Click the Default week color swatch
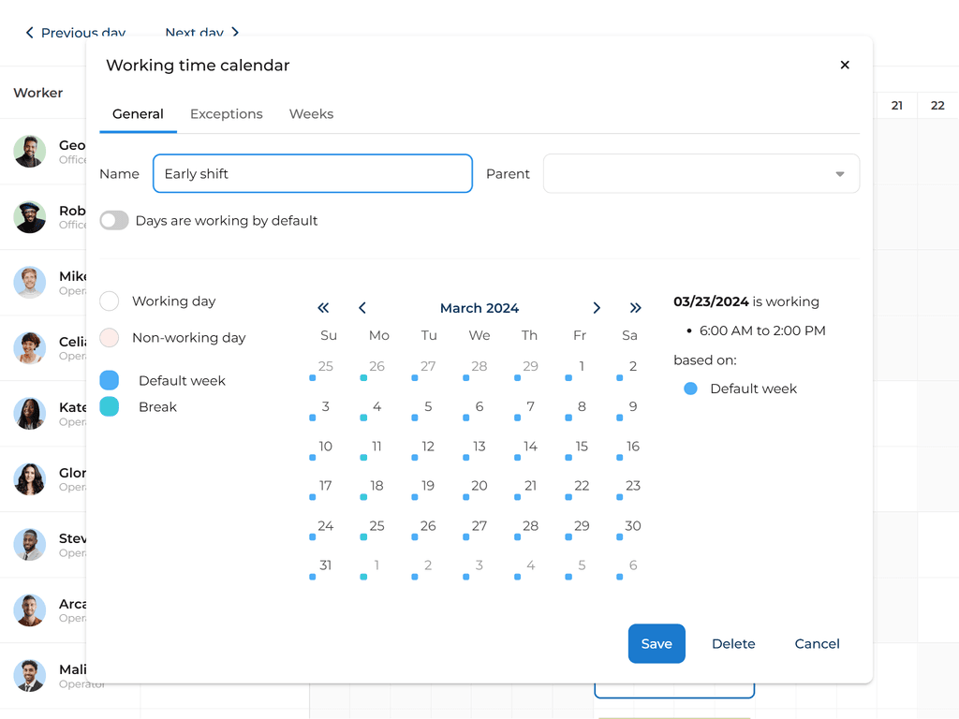 tap(109, 380)
